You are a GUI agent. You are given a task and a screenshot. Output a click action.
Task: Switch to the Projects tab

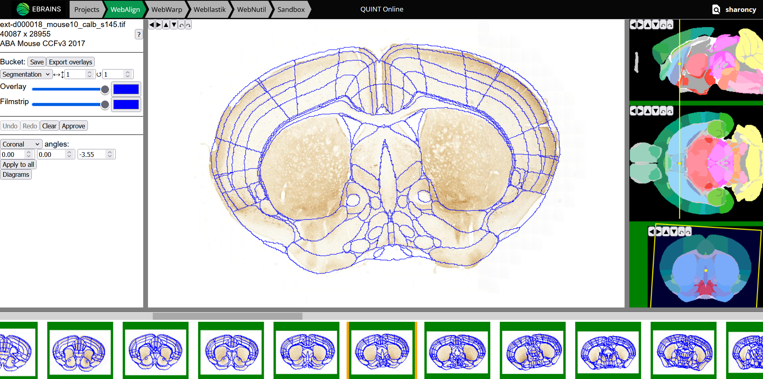pos(87,10)
